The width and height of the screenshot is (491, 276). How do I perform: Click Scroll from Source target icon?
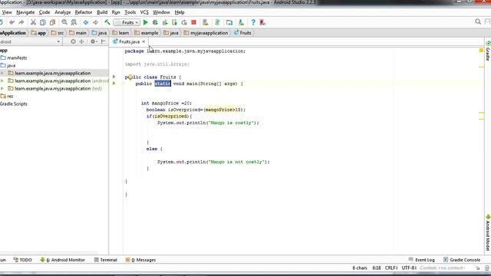(x=73, y=41)
